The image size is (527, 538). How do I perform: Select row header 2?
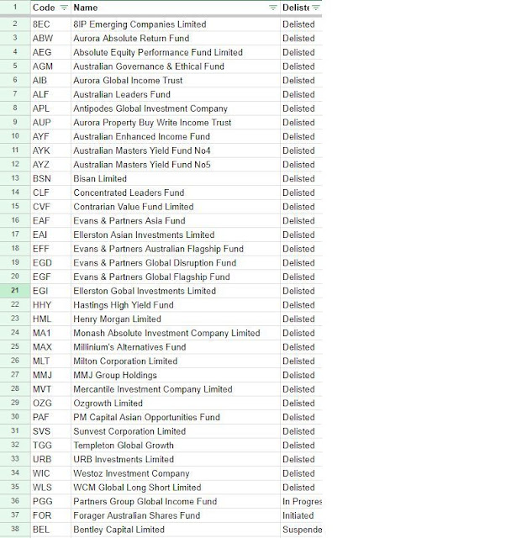(x=15, y=24)
